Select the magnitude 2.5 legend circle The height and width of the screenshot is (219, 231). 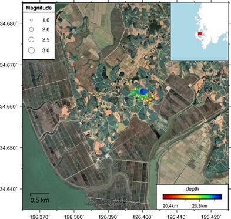click(31, 39)
